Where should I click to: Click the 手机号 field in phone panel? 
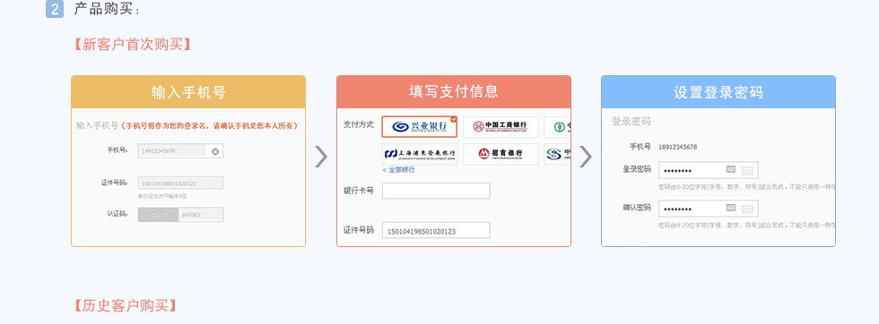pos(180,151)
